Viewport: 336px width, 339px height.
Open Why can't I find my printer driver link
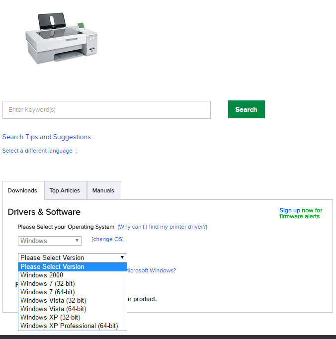pyautogui.click(x=162, y=227)
